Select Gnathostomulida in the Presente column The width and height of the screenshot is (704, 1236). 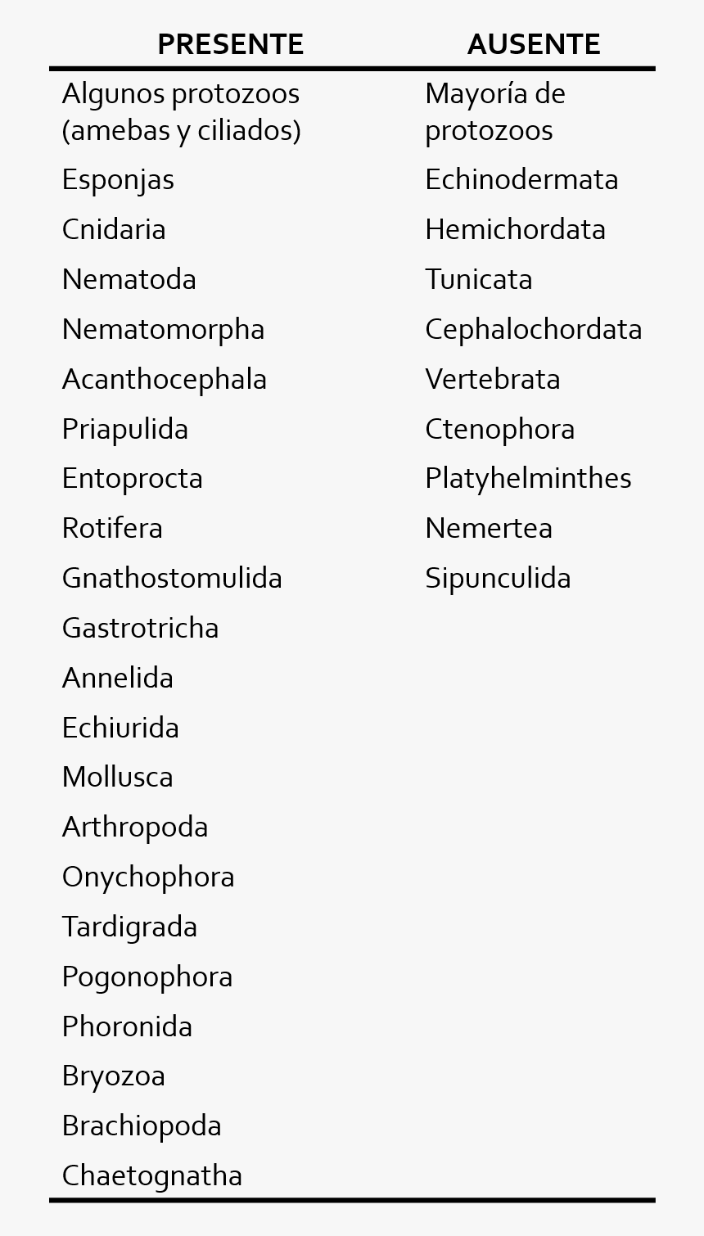(172, 579)
